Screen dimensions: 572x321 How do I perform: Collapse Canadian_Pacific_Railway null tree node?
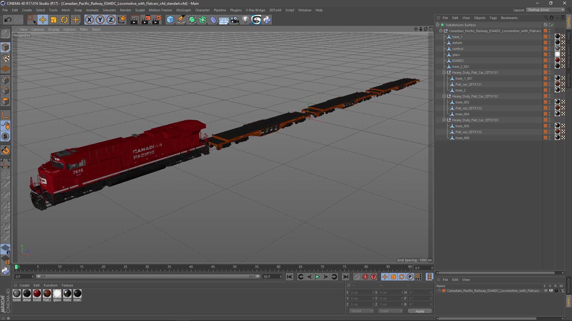pyautogui.click(x=441, y=31)
